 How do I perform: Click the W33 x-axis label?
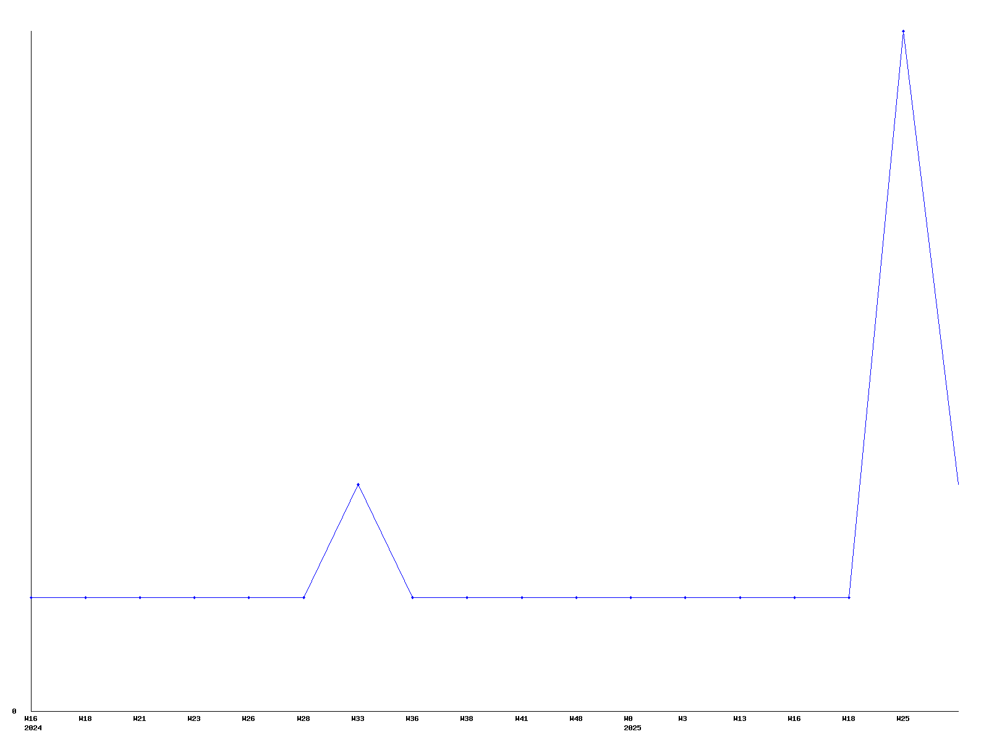[358, 719]
